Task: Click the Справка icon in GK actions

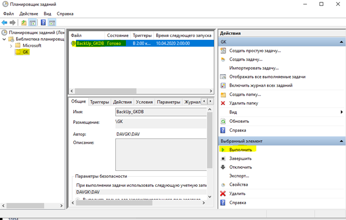Action: [223, 130]
